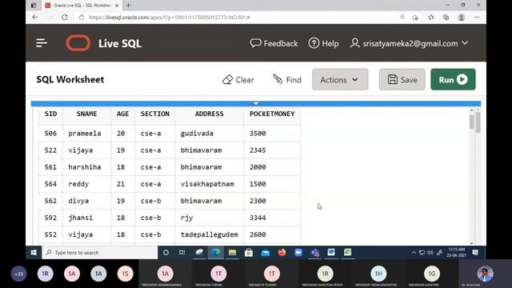
Task: Open the browser Favorites list
Action: pos(431,18)
